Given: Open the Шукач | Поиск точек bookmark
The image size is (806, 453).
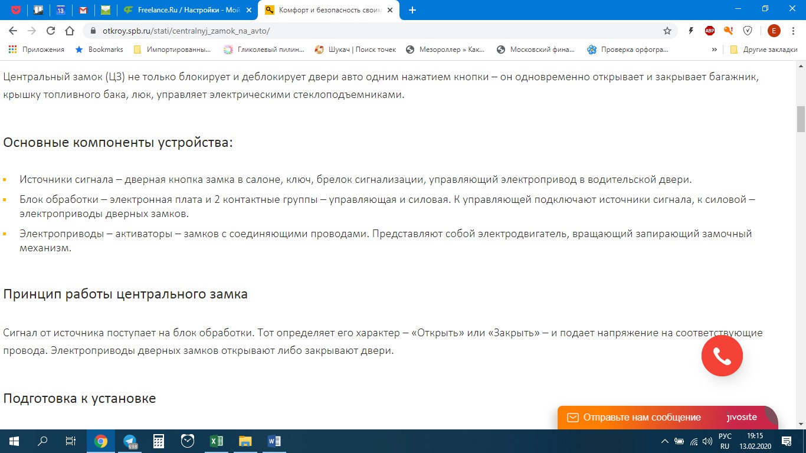Looking at the screenshot, I should [x=355, y=50].
